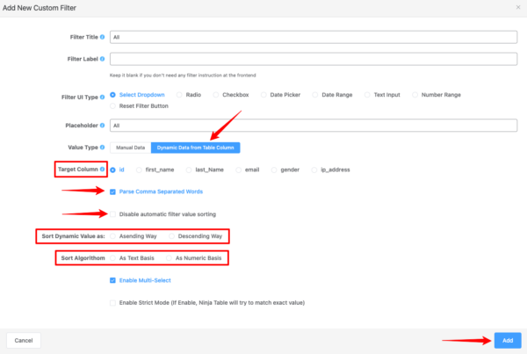Click the Value Type info icon
Screen dimensions: 527x354
pos(102,148)
